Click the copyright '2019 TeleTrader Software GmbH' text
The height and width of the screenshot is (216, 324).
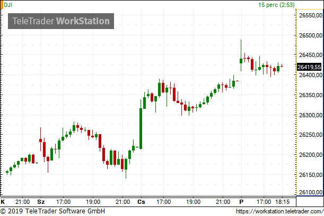click(52, 211)
